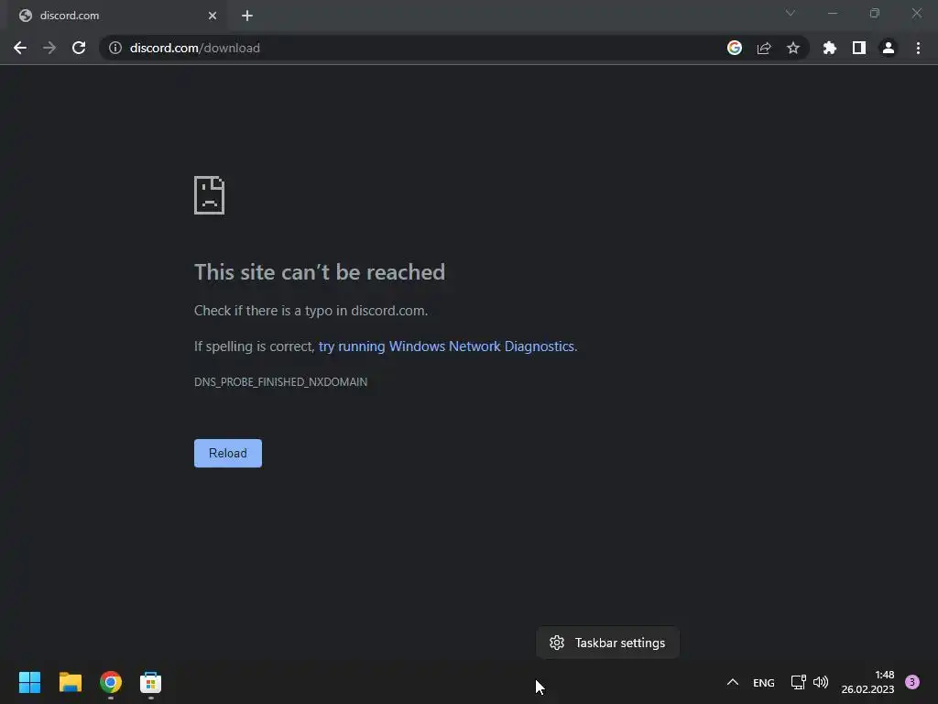Toggle the browser side panel
938x704 pixels.
[859, 48]
